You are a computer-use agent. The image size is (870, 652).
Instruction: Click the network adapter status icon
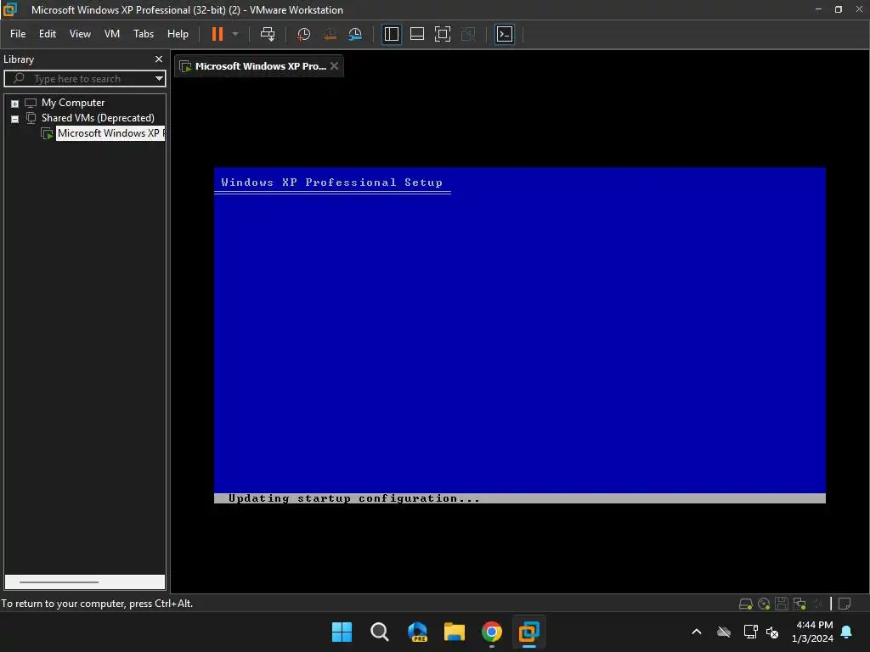[799, 604]
